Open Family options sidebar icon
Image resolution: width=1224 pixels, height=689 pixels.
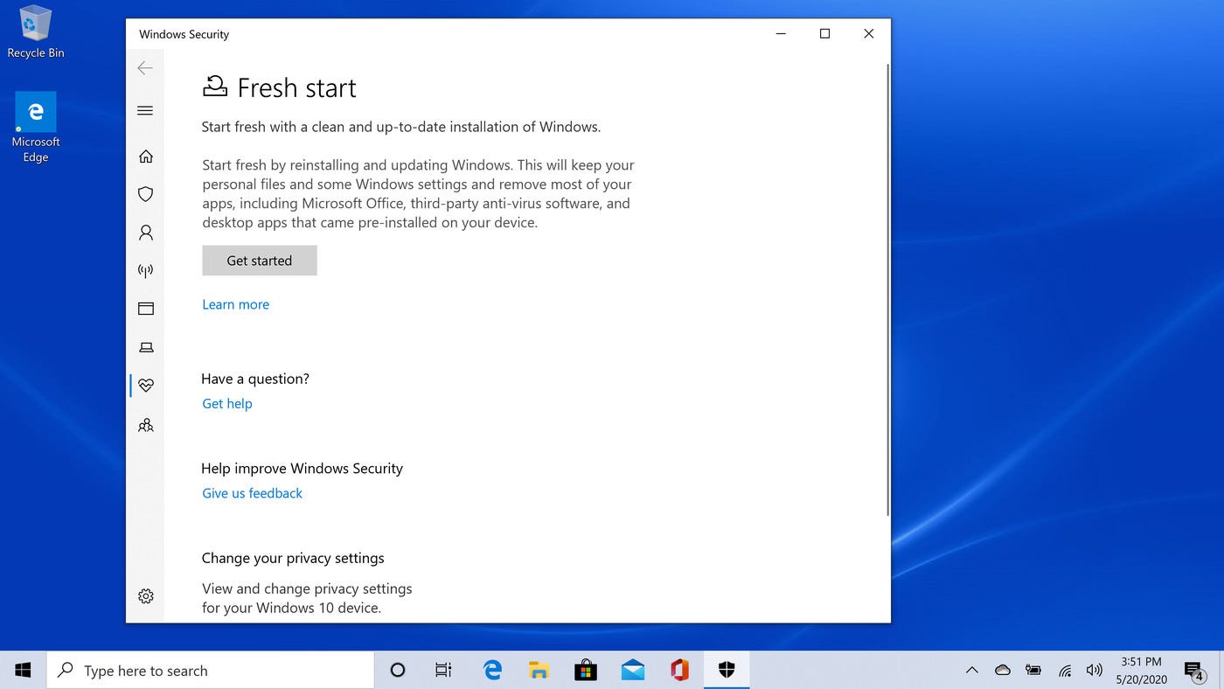pyautogui.click(x=146, y=425)
